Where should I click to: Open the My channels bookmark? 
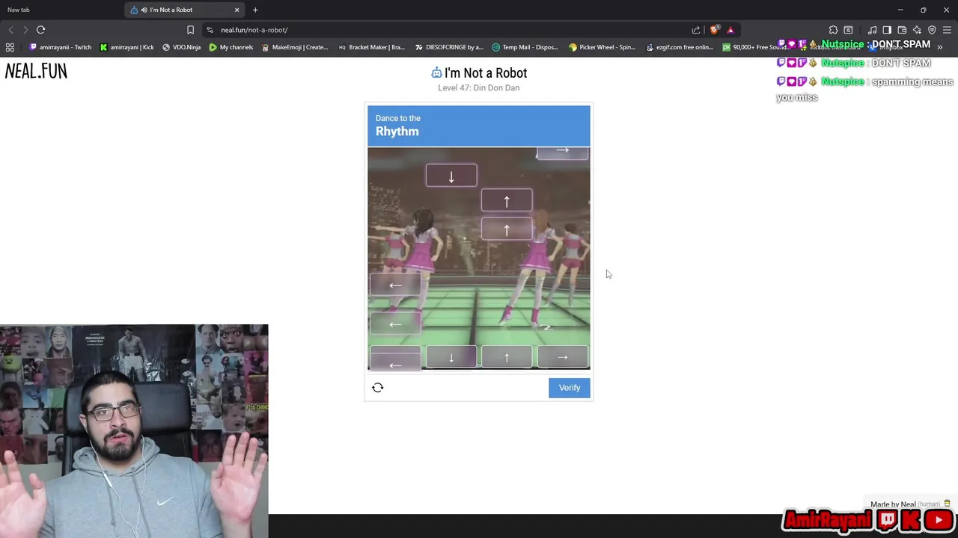coord(231,47)
